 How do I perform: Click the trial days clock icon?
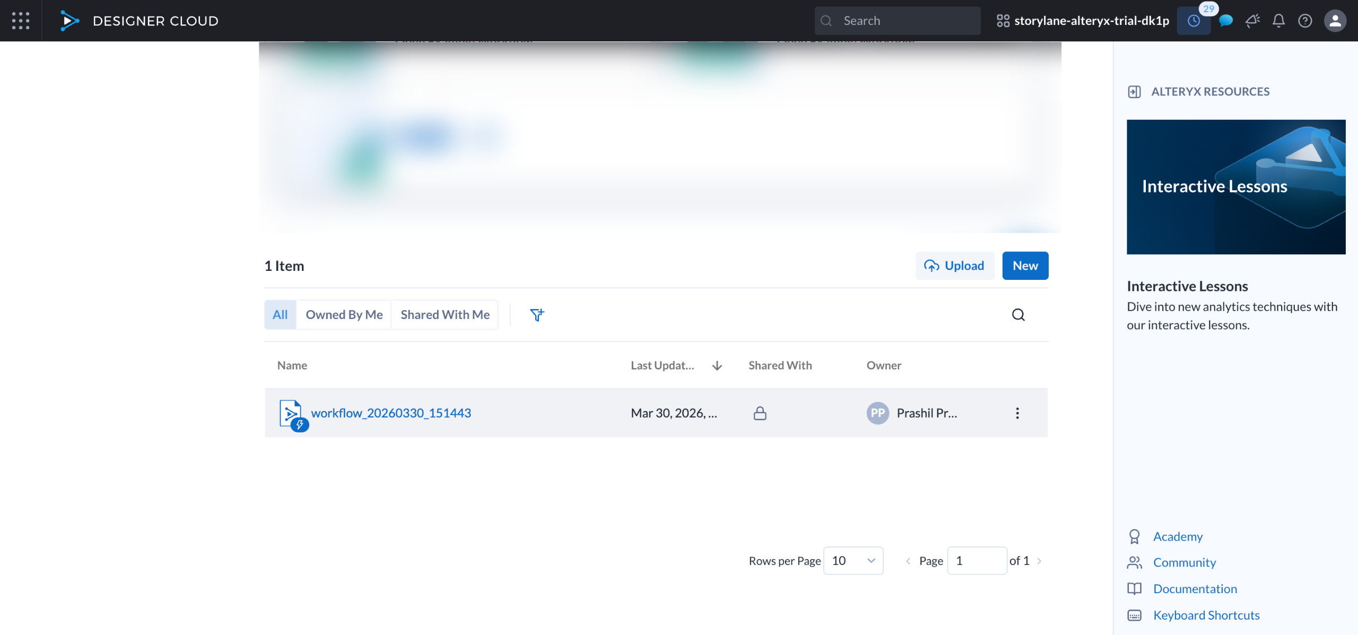[x=1194, y=21]
